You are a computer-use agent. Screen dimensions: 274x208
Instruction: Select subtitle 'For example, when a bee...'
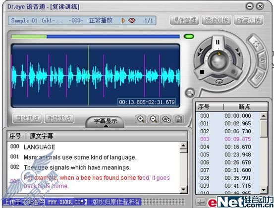94,182
